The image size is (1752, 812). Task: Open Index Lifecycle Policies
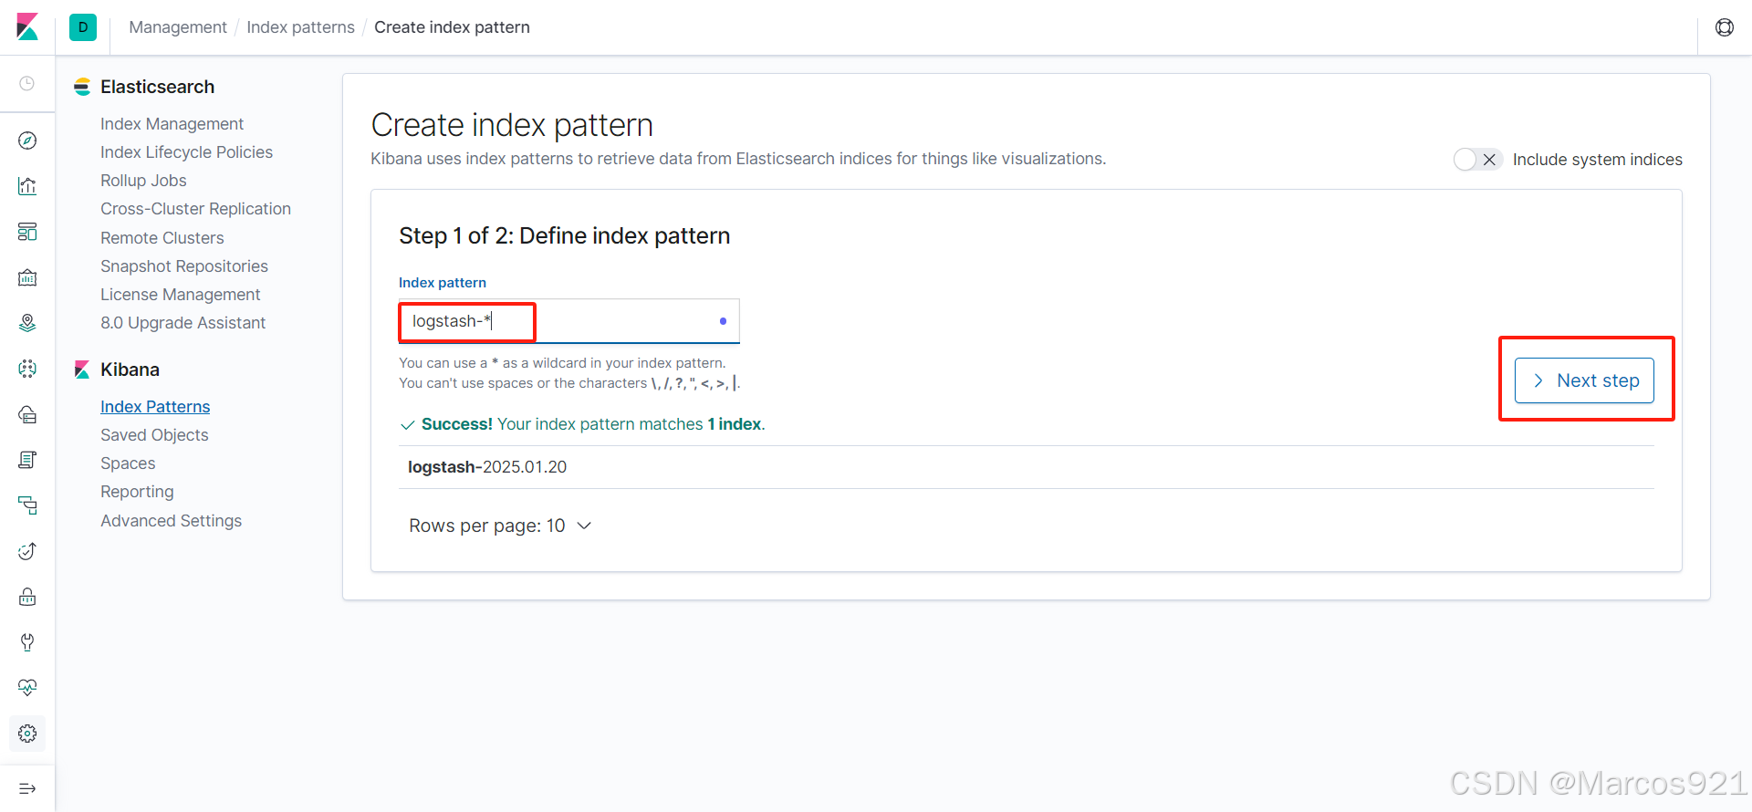pyautogui.click(x=186, y=152)
